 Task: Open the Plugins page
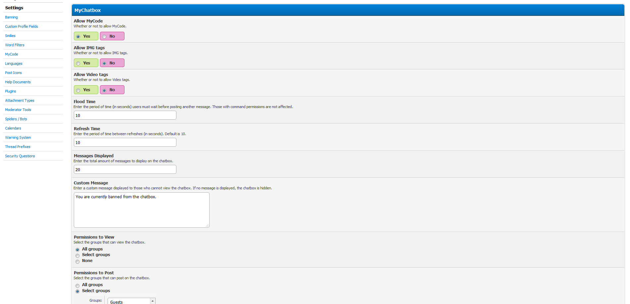[x=11, y=91]
